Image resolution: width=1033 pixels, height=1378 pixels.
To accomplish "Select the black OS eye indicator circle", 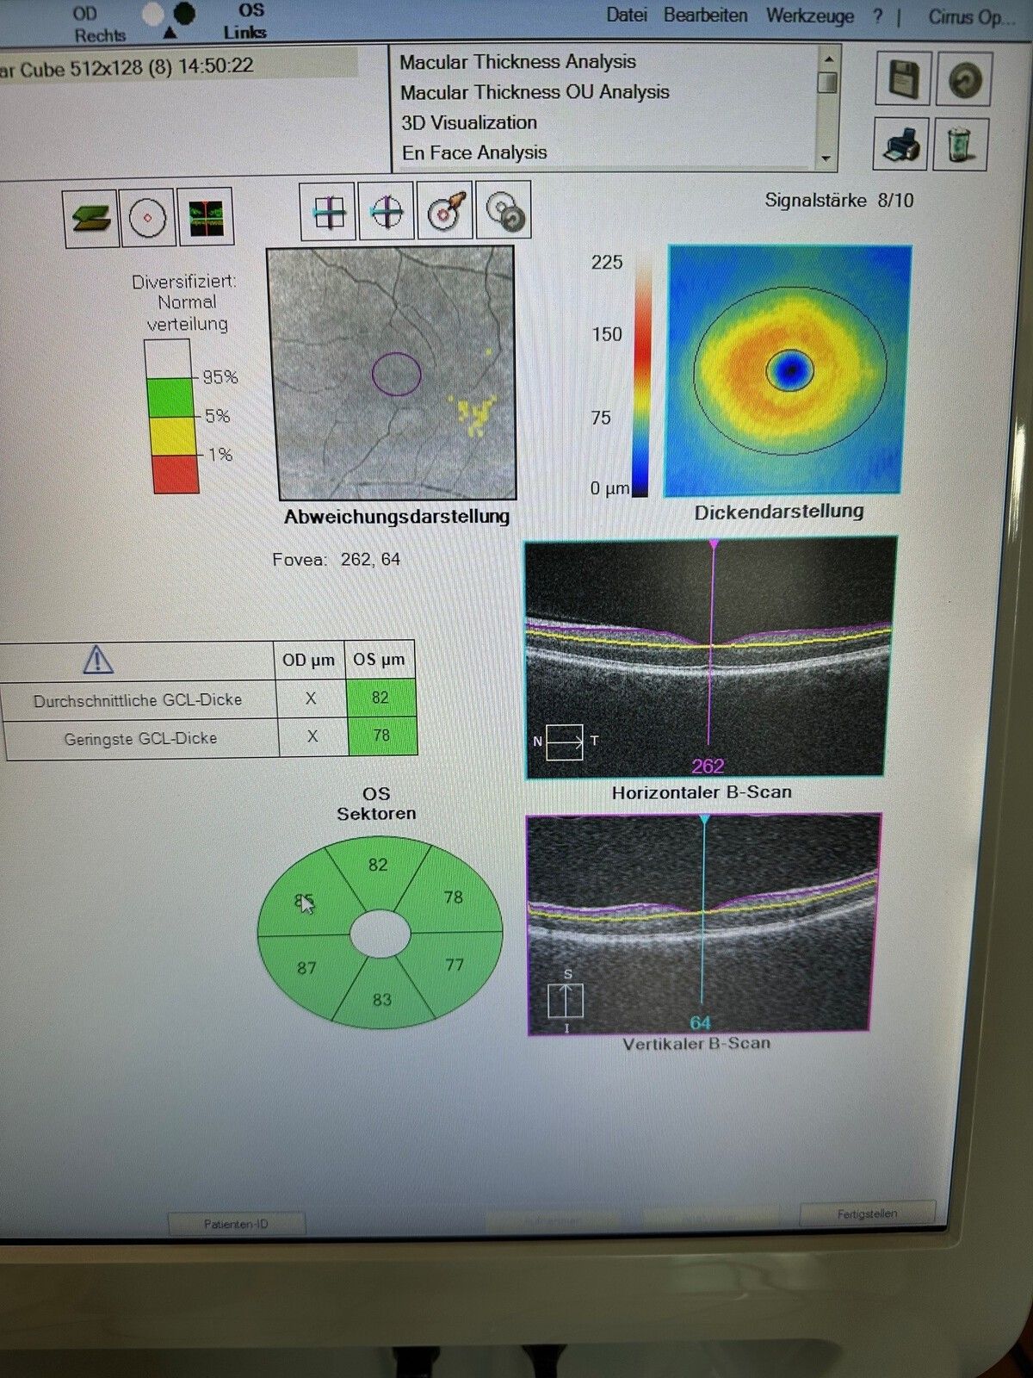I will pos(183,13).
